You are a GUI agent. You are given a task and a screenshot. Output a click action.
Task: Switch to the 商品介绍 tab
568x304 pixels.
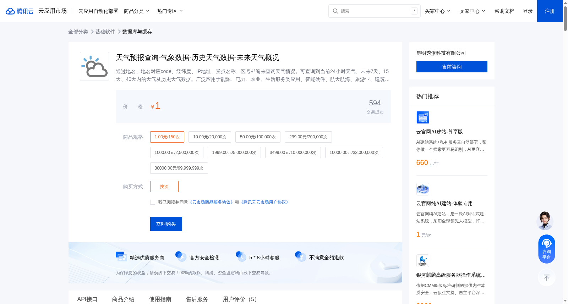coord(123,299)
